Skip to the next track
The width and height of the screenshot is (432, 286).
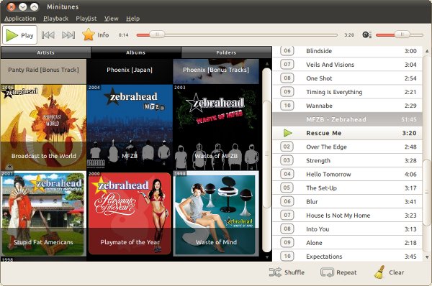[x=68, y=35]
